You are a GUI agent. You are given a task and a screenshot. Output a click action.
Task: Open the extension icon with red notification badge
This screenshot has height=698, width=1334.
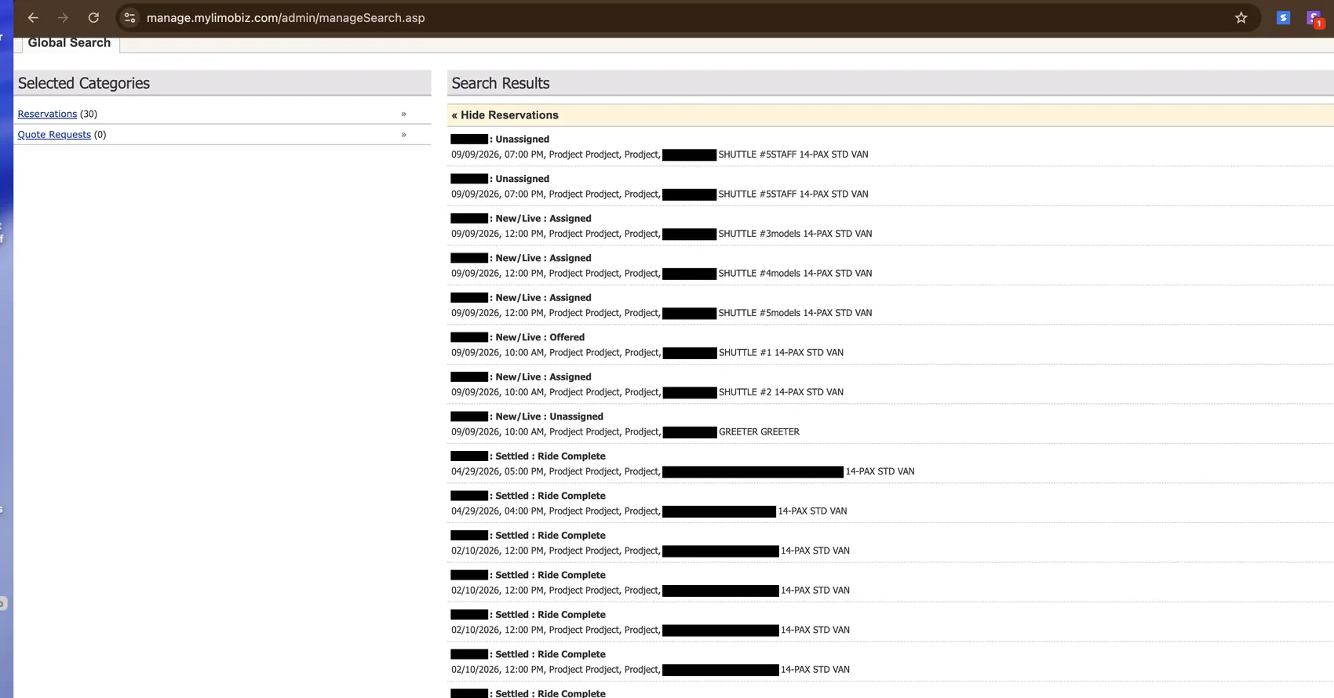(1314, 18)
